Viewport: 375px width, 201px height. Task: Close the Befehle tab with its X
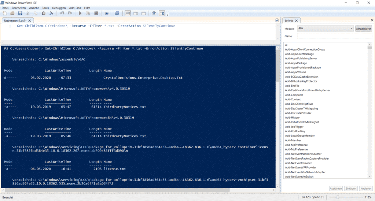(x=296, y=21)
